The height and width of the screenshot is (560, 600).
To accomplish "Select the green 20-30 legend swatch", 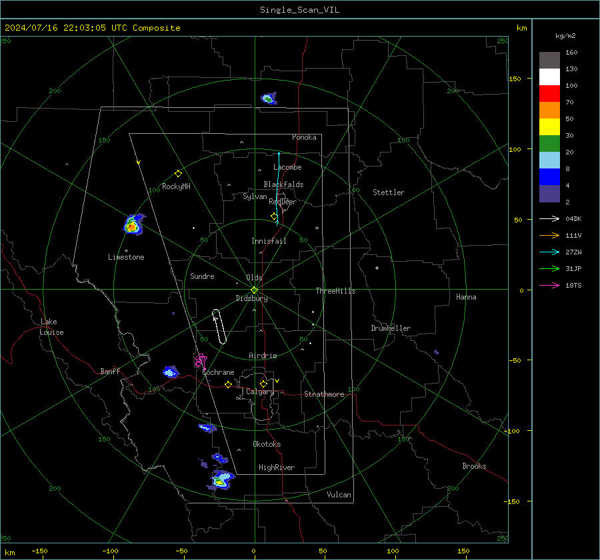I will pyautogui.click(x=549, y=144).
